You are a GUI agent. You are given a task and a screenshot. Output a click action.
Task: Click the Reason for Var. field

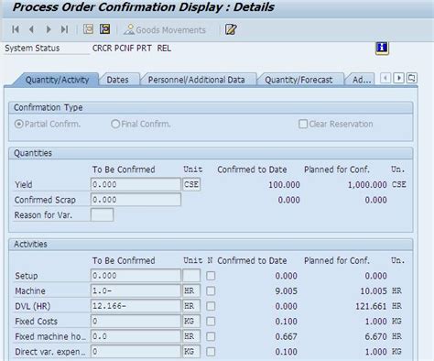[102, 214]
